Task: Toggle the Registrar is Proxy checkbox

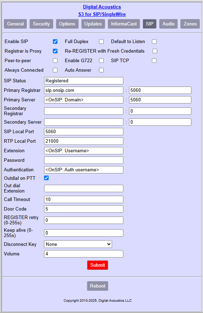Action: tap(55, 51)
